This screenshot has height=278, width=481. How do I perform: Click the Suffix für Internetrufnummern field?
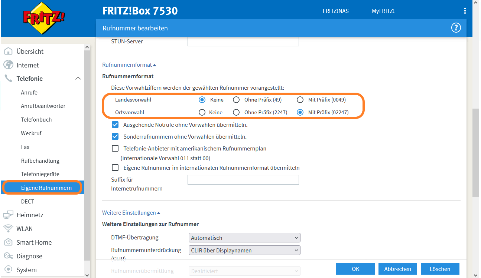point(243,180)
